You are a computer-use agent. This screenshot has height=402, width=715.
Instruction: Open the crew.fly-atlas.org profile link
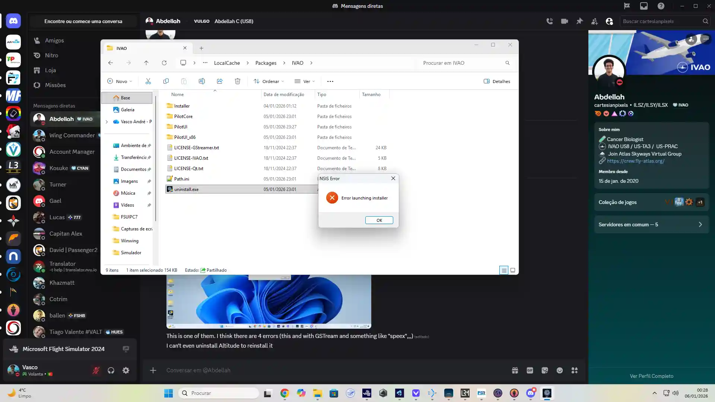(x=635, y=161)
